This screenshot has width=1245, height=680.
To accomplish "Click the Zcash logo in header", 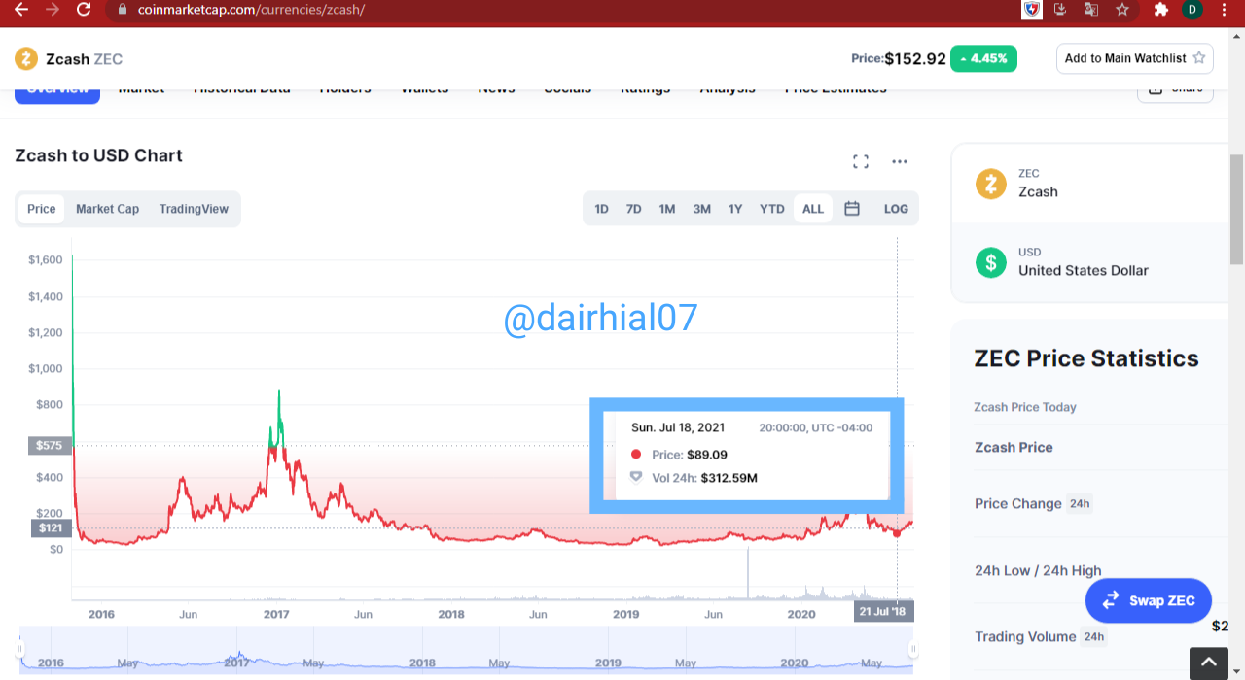I will pyautogui.click(x=26, y=59).
